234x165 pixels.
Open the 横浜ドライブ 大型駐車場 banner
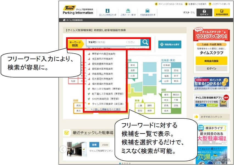point(212,134)
